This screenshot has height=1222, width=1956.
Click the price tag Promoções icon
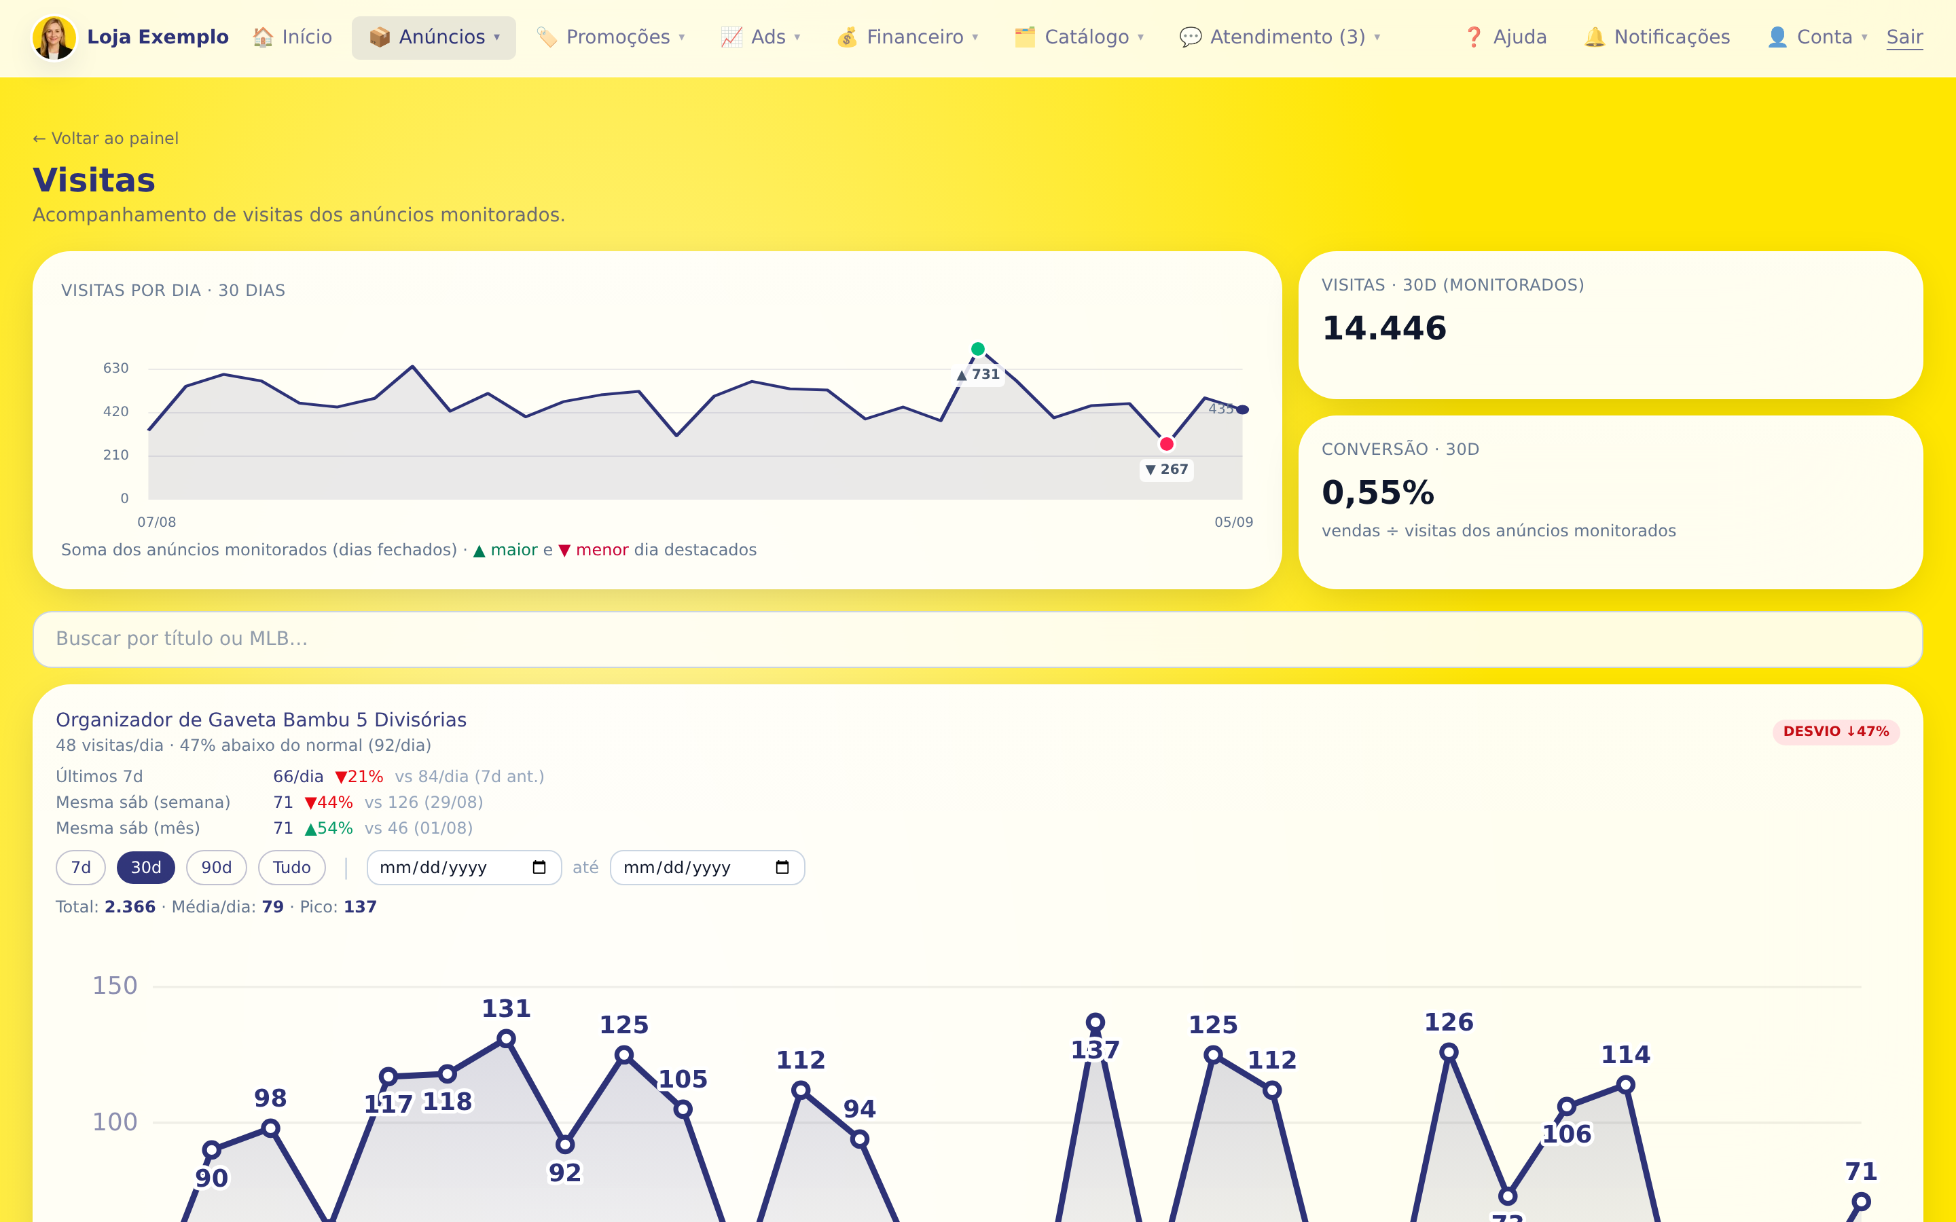tap(546, 37)
